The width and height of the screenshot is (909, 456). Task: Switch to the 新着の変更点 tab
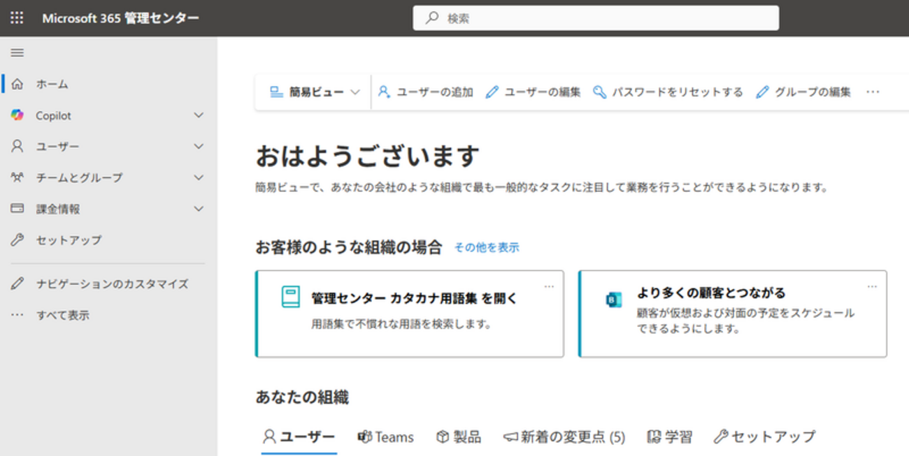(x=564, y=437)
